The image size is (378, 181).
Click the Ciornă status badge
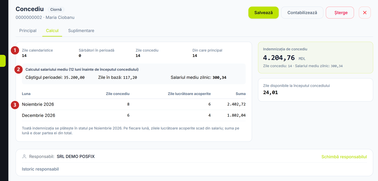click(x=56, y=10)
